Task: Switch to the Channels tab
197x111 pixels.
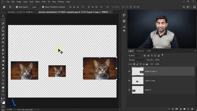Action: click(140, 51)
